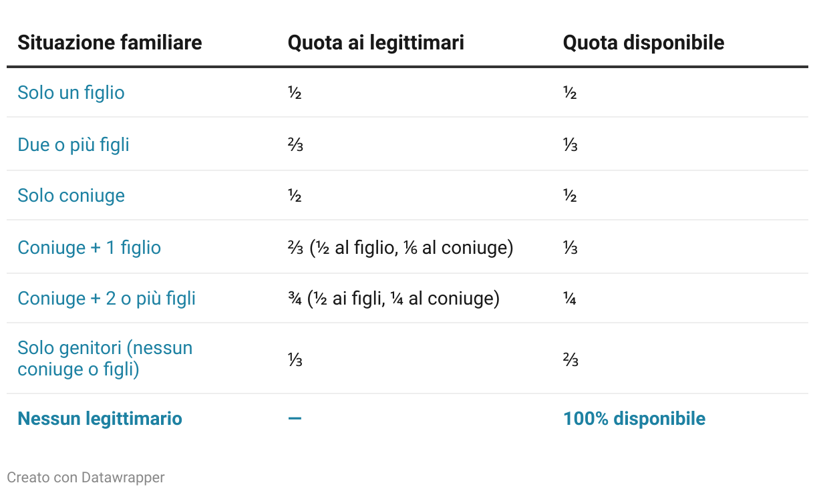Click the '100% disponibile' cell

(x=634, y=419)
